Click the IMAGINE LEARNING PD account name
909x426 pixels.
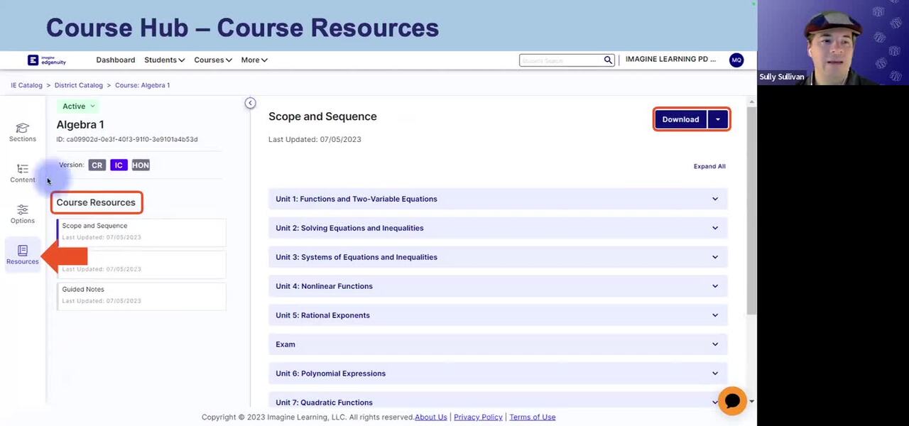pyautogui.click(x=671, y=60)
